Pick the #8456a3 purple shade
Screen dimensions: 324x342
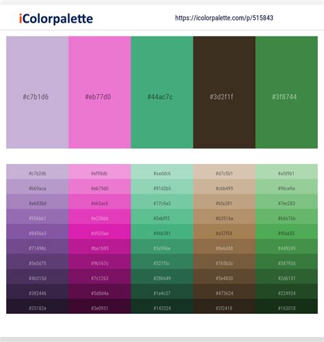click(38, 232)
